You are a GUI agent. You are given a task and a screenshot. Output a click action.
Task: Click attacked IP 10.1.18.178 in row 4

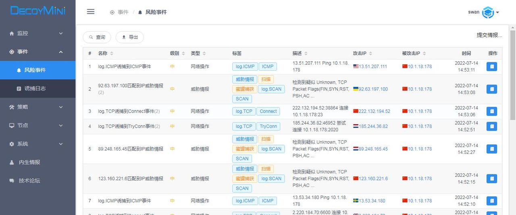tap(420, 126)
